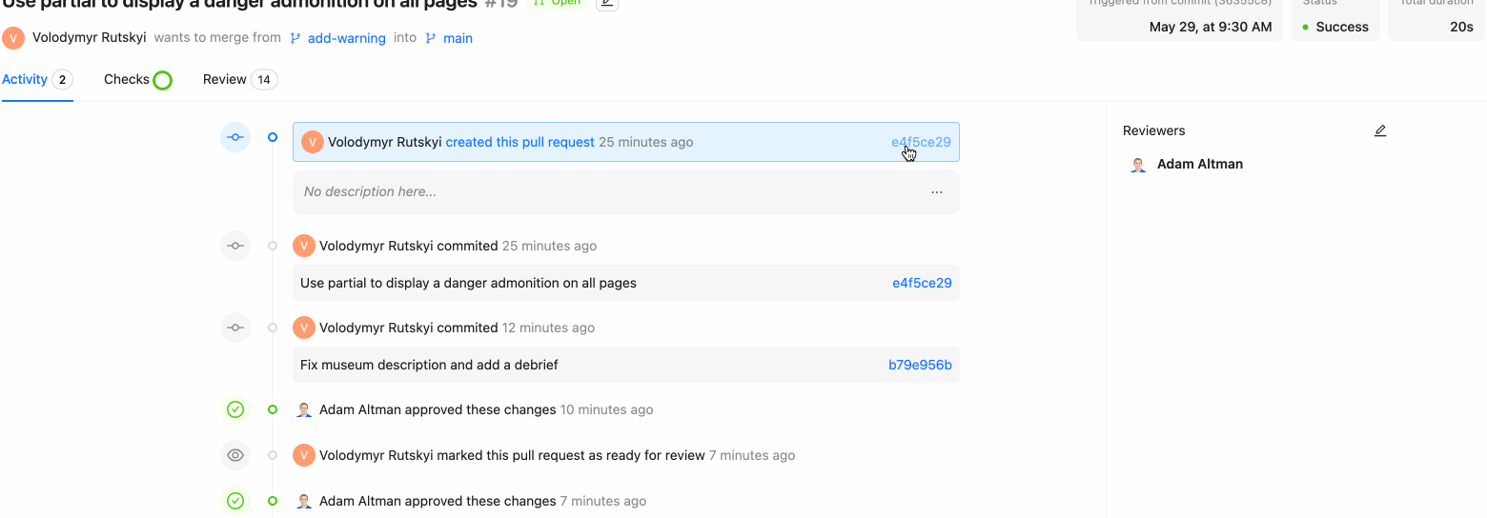Click the eye icon for ready-for-review event
Viewport: 1487px width, 518px height.
235,455
